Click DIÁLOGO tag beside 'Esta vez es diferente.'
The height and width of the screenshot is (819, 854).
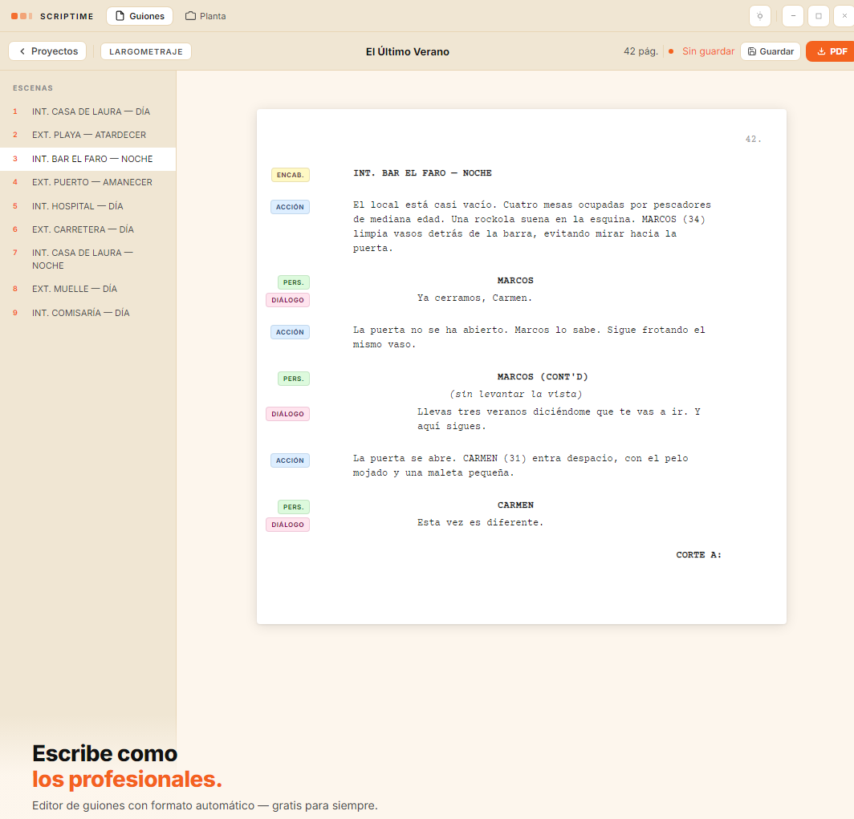click(287, 525)
